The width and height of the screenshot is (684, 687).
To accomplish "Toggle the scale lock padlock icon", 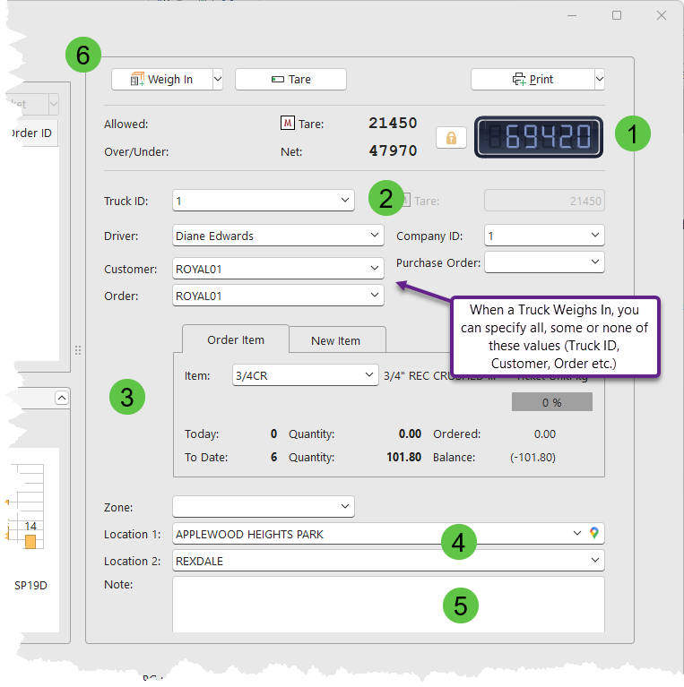I will pyautogui.click(x=451, y=138).
